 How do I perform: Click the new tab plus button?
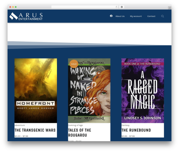tap(170, 8)
